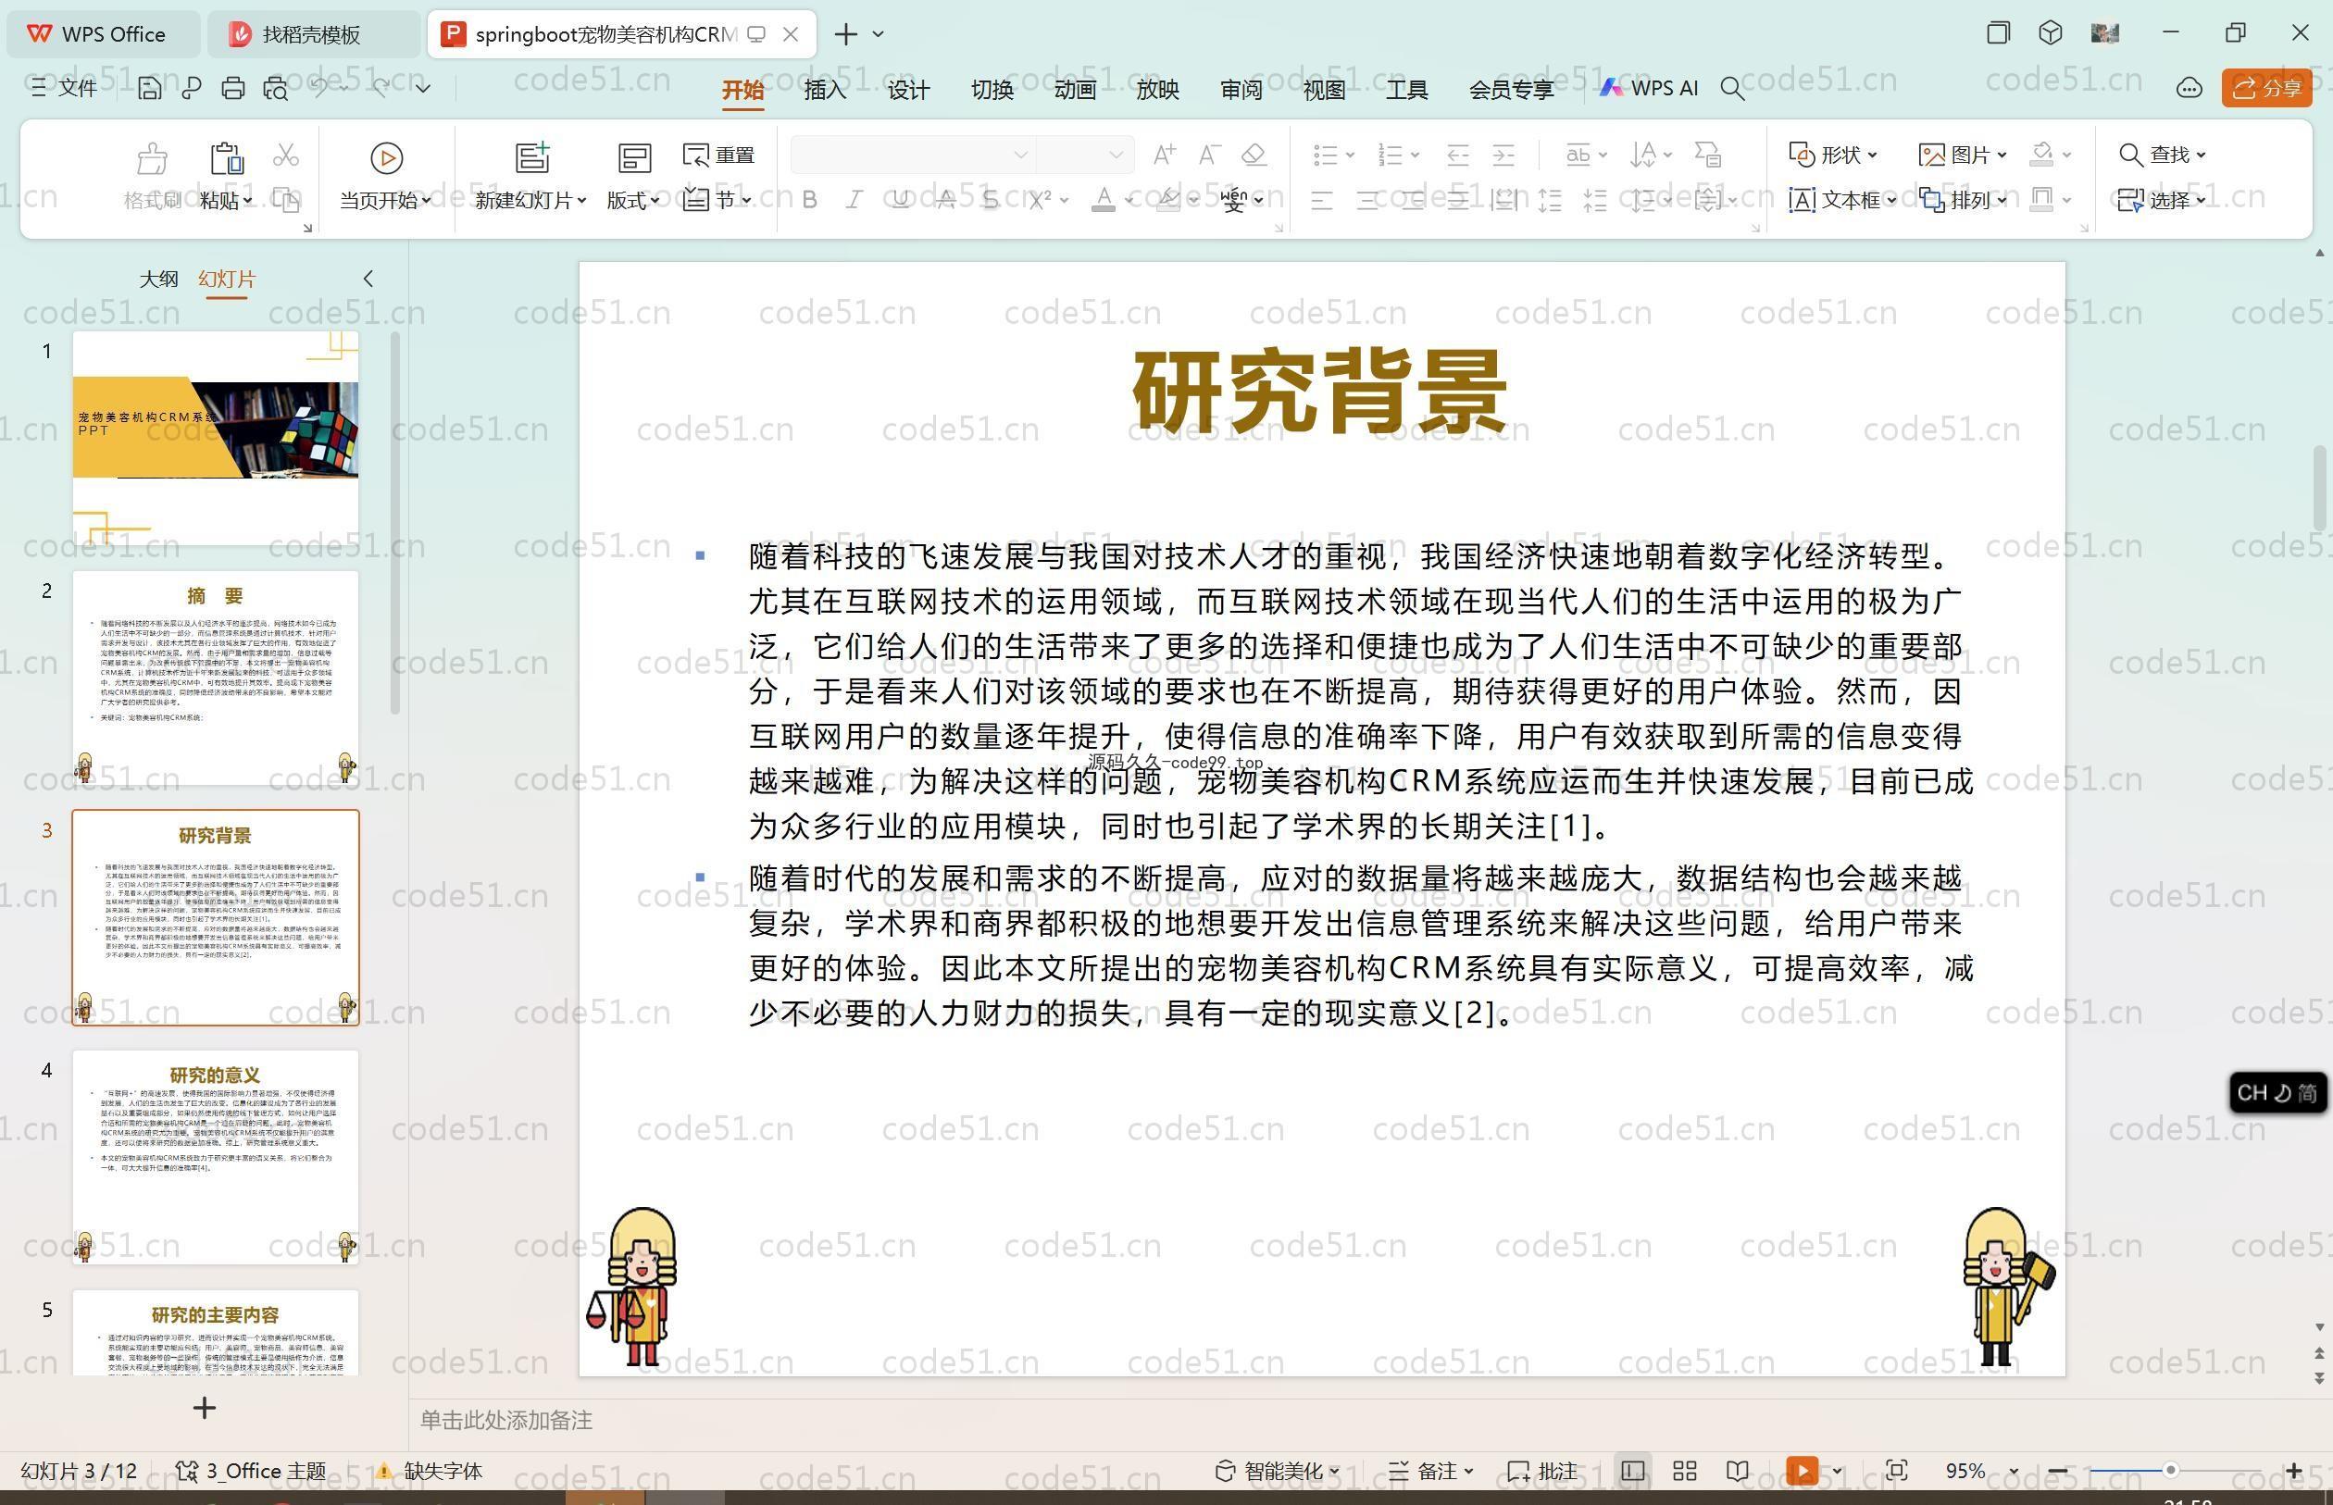Open Layout (版式) dropdown
Screen dimensions: 2333x1505
tap(633, 200)
